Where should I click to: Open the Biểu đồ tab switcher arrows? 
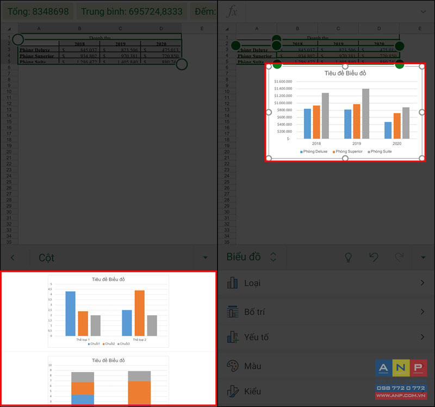274,257
